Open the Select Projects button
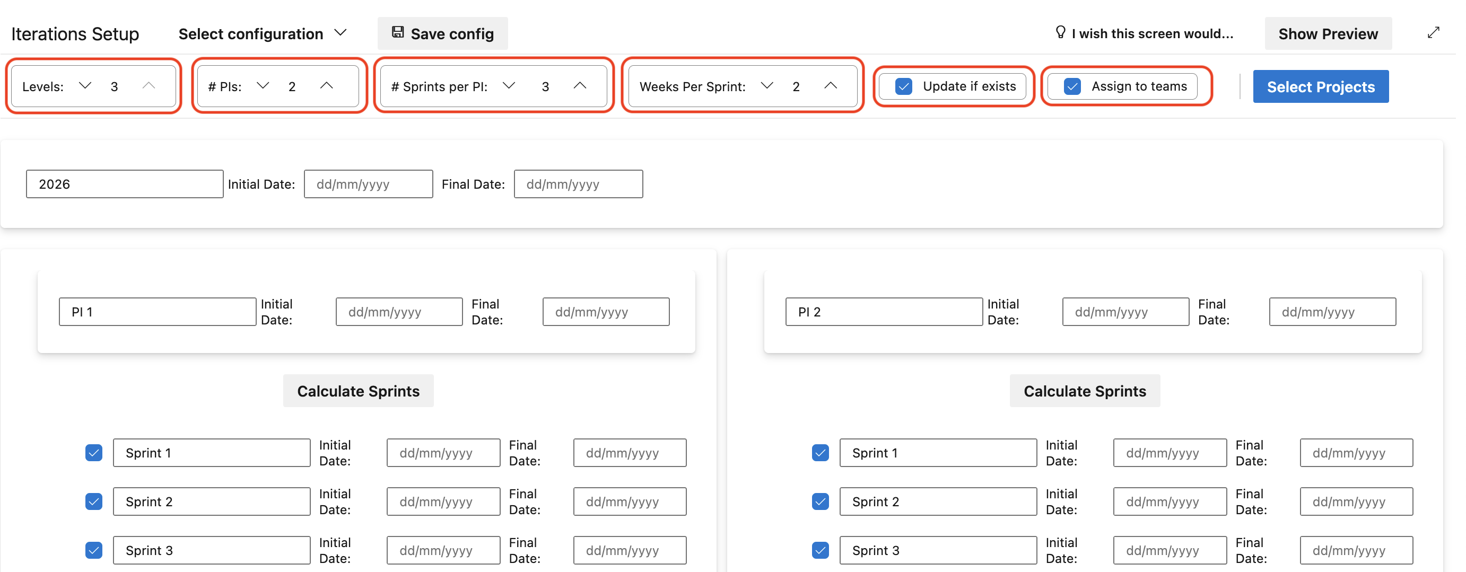This screenshot has width=1466, height=572. pos(1320,86)
